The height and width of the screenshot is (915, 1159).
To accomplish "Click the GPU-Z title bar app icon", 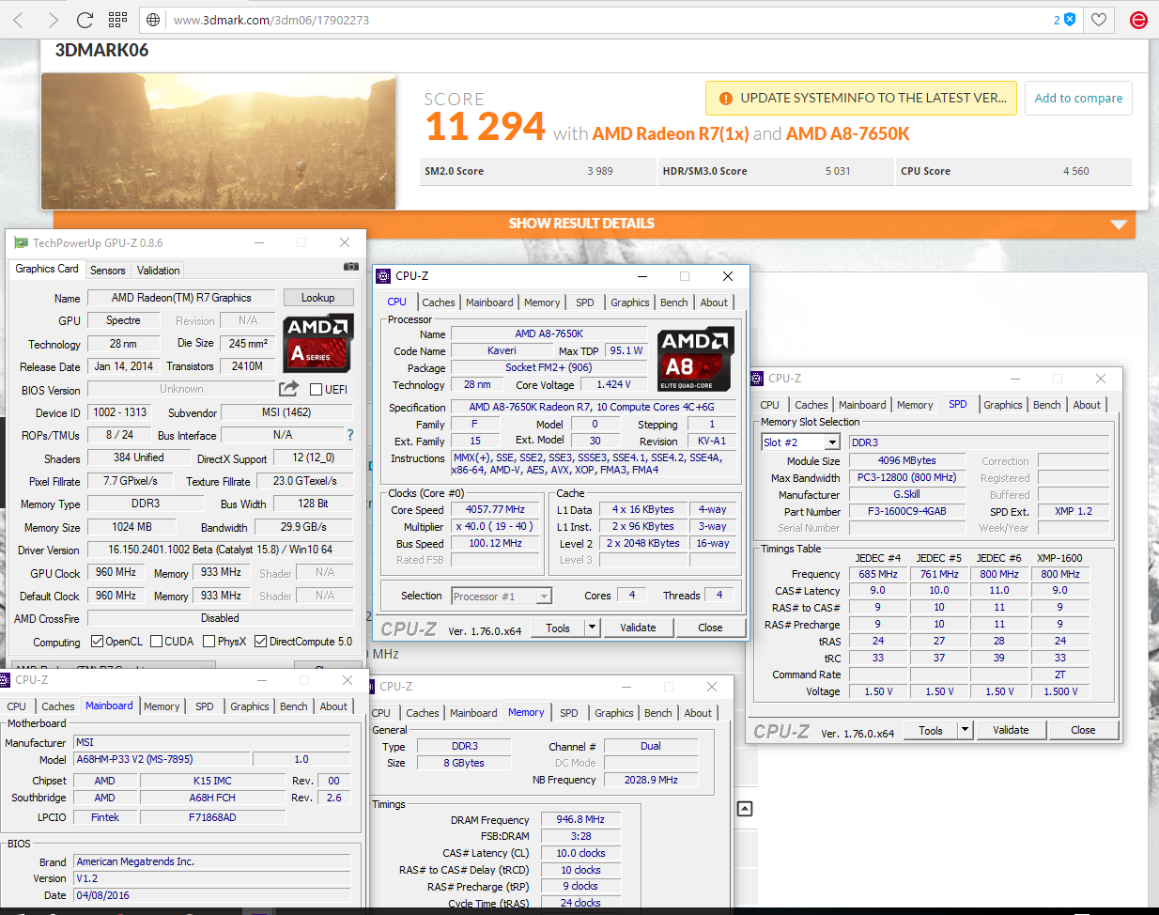I will click(22, 242).
